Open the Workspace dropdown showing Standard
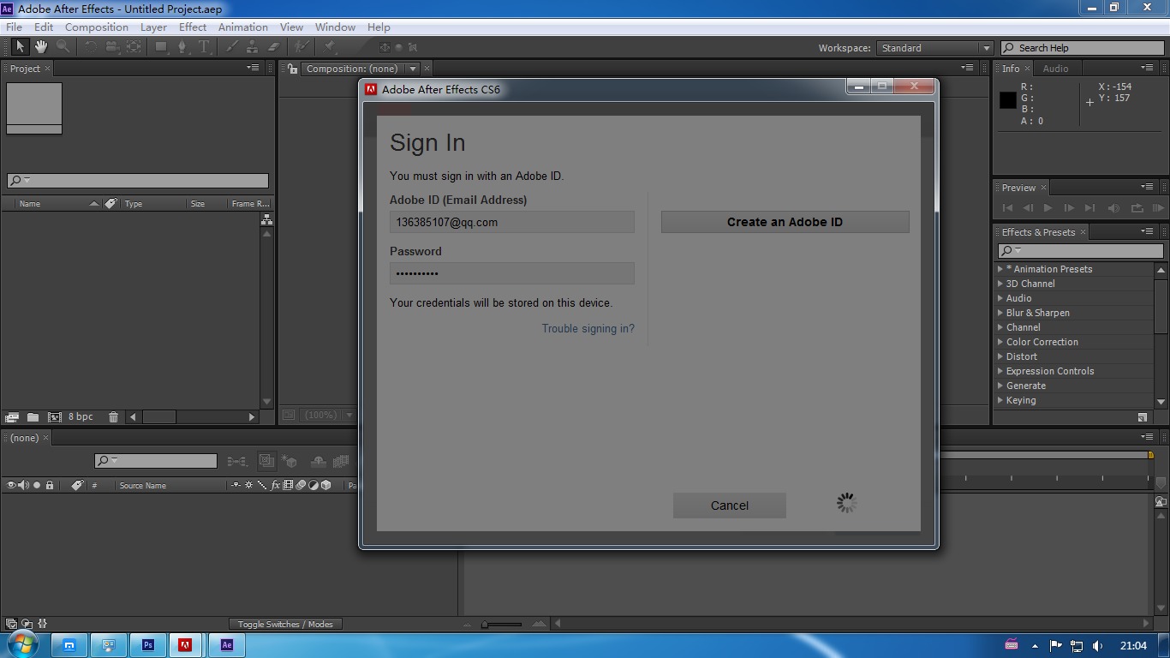This screenshot has width=1170, height=658. [934, 48]
